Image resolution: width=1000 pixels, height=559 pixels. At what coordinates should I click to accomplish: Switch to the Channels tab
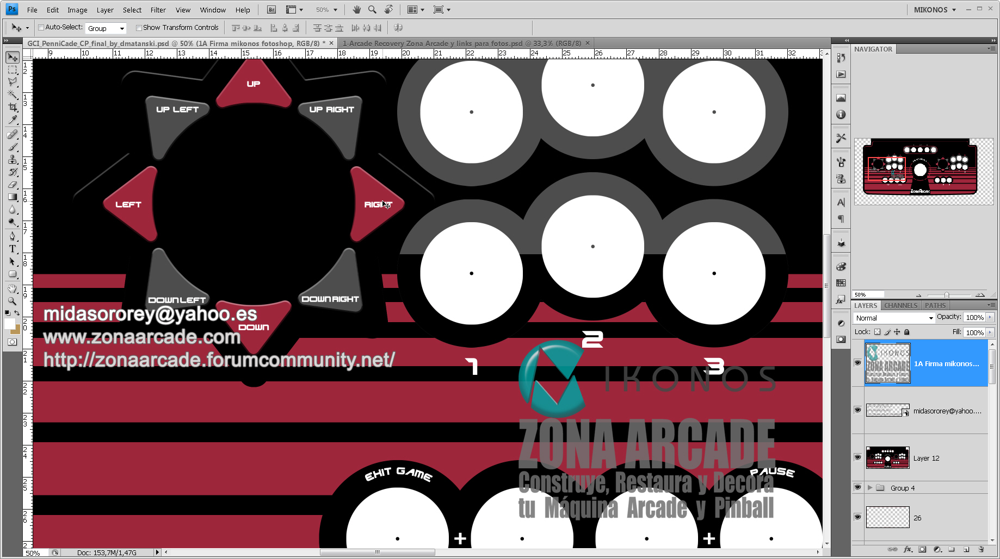900,305
